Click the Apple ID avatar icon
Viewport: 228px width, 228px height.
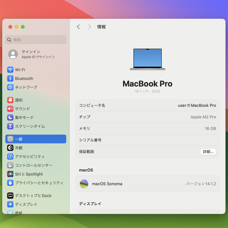coord(13,54)
